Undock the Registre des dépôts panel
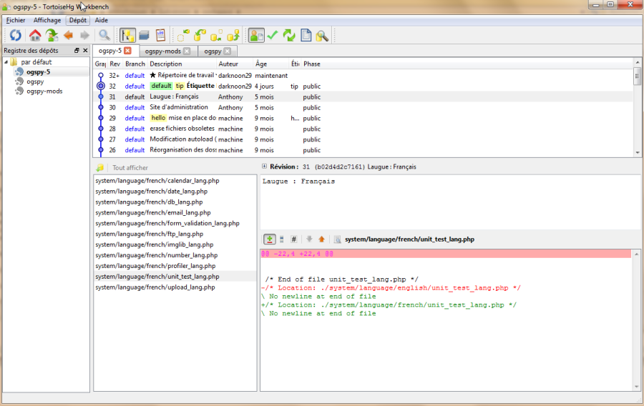Image resolution: width=644 pixels, height=406 pixels. (x=77, y=51)
